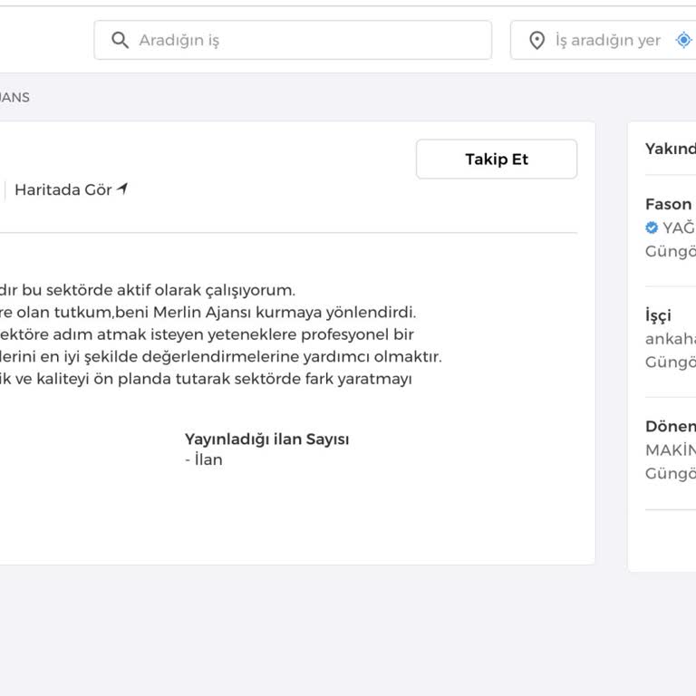Open the İşçi job listing
This screenshot has height=696, width=696.
tap(659, 315)
